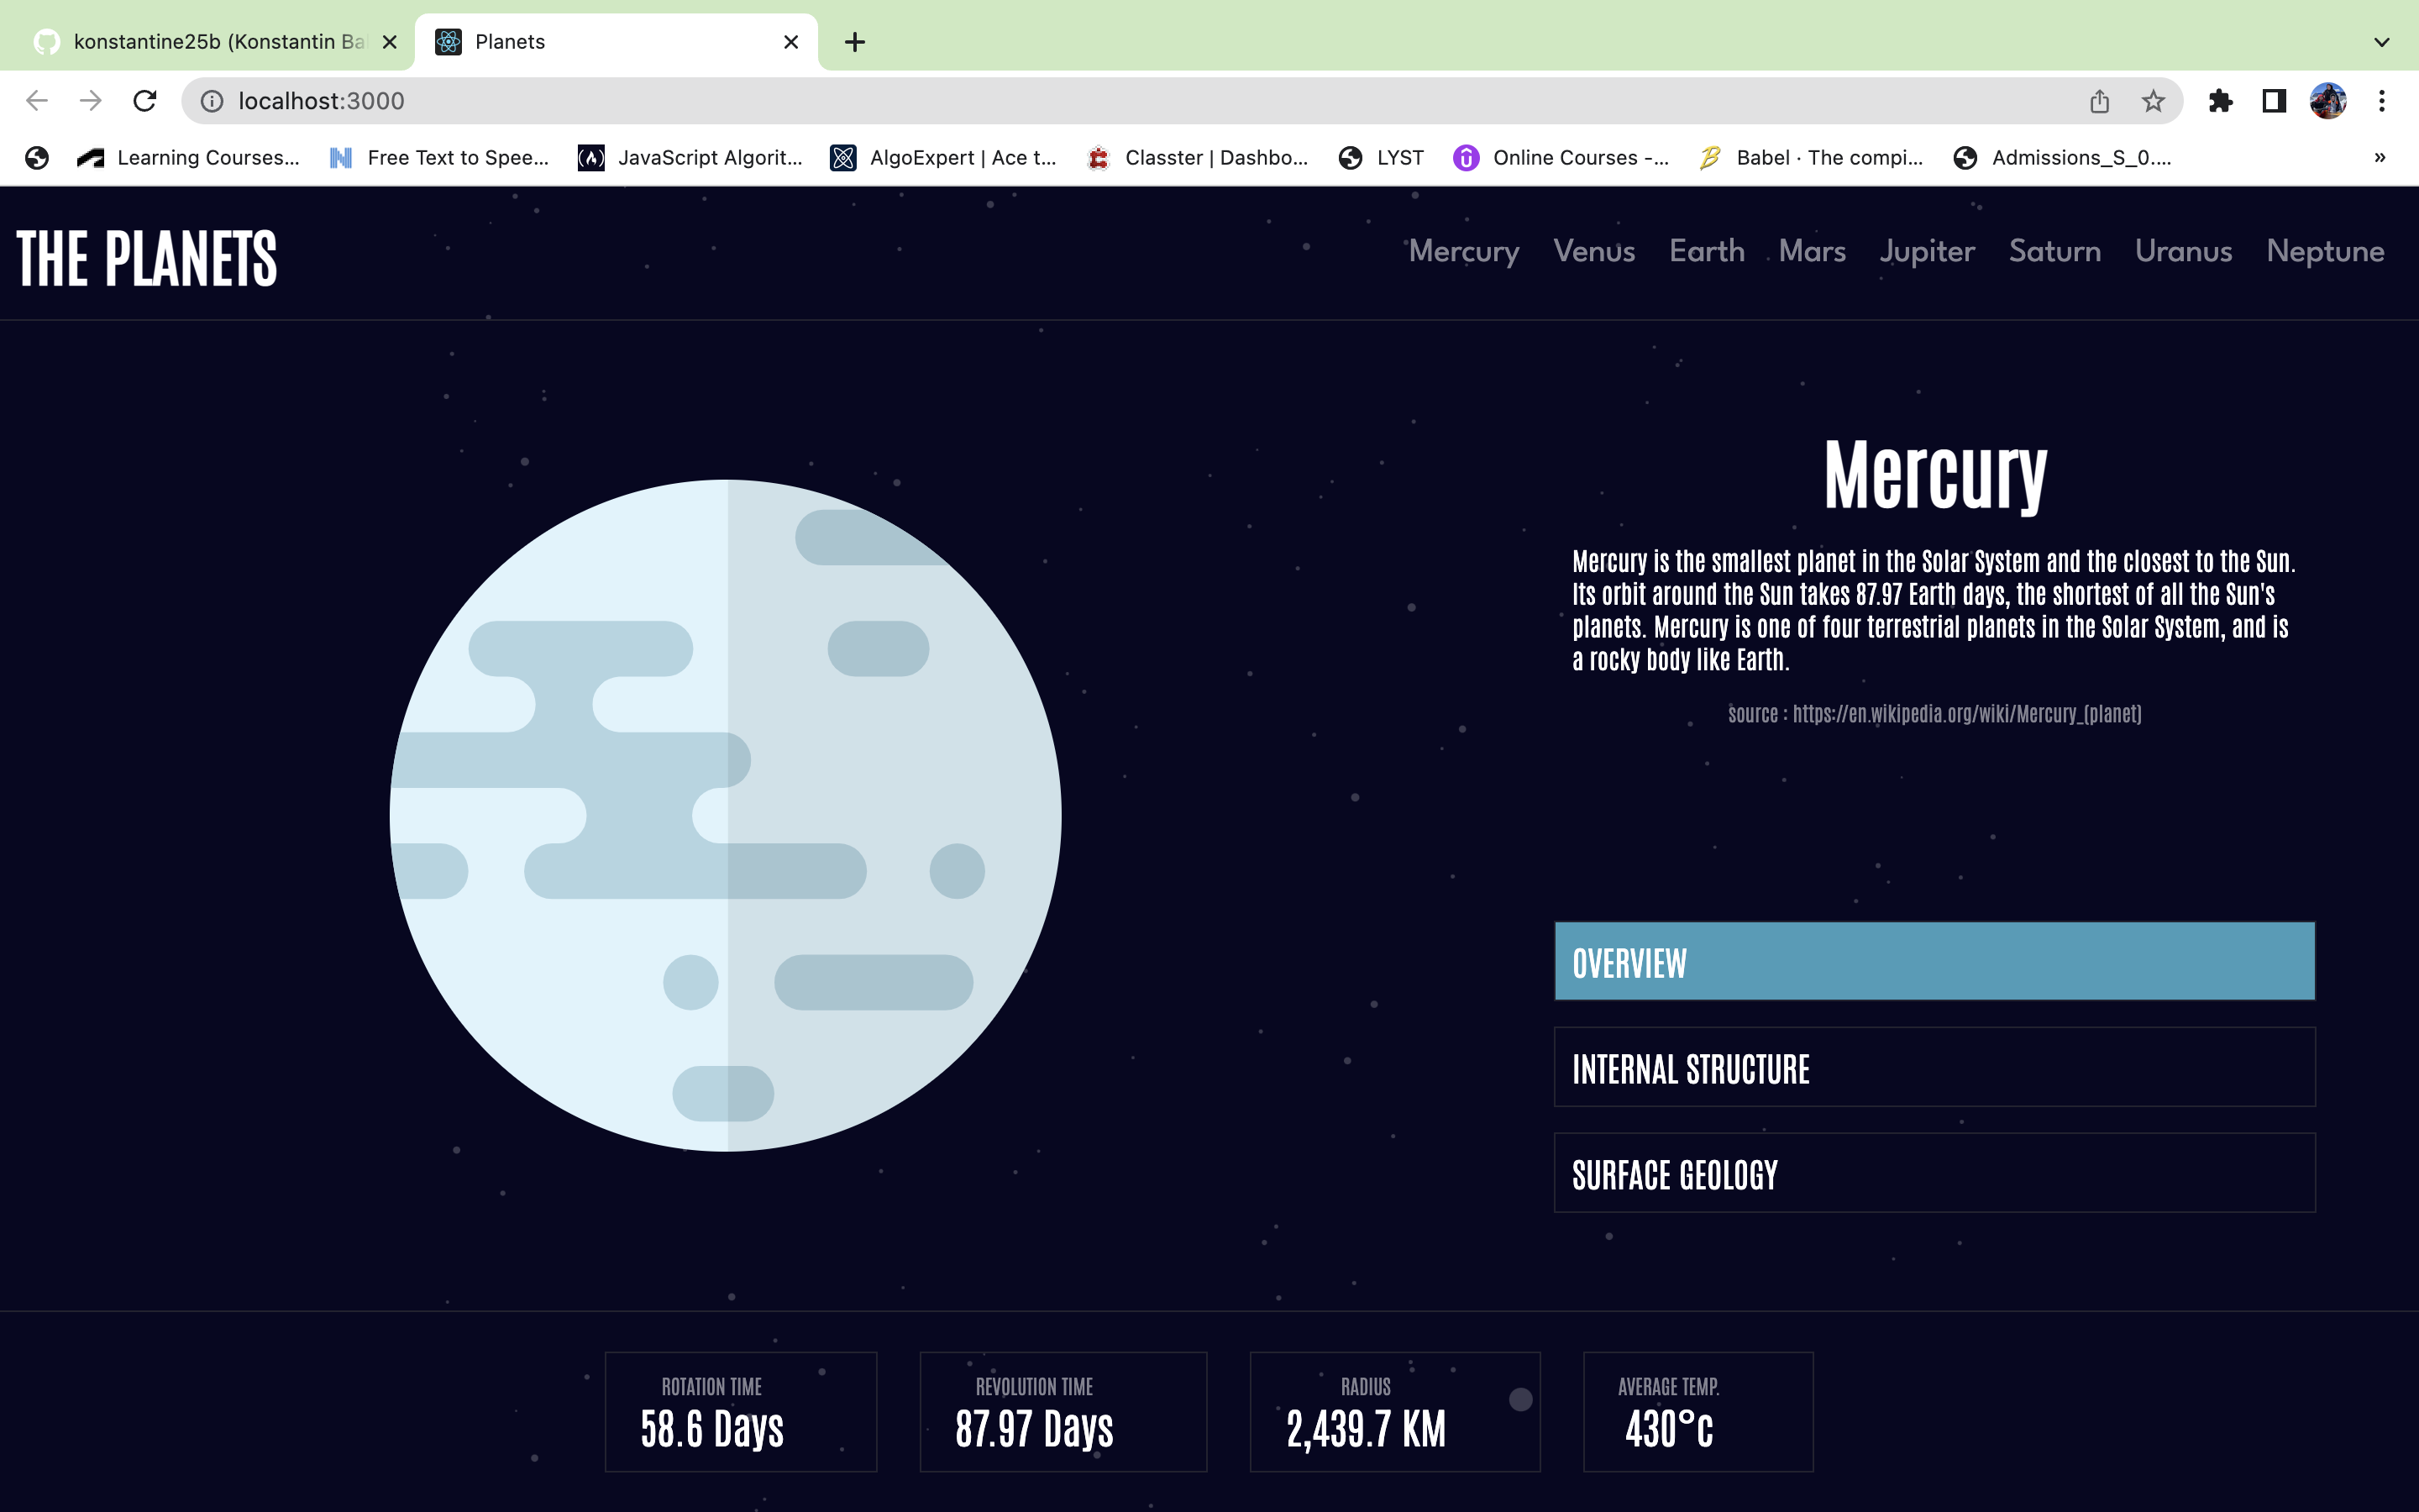
Task: Select Earth in the planet navigation
Action: (1708, 251)
